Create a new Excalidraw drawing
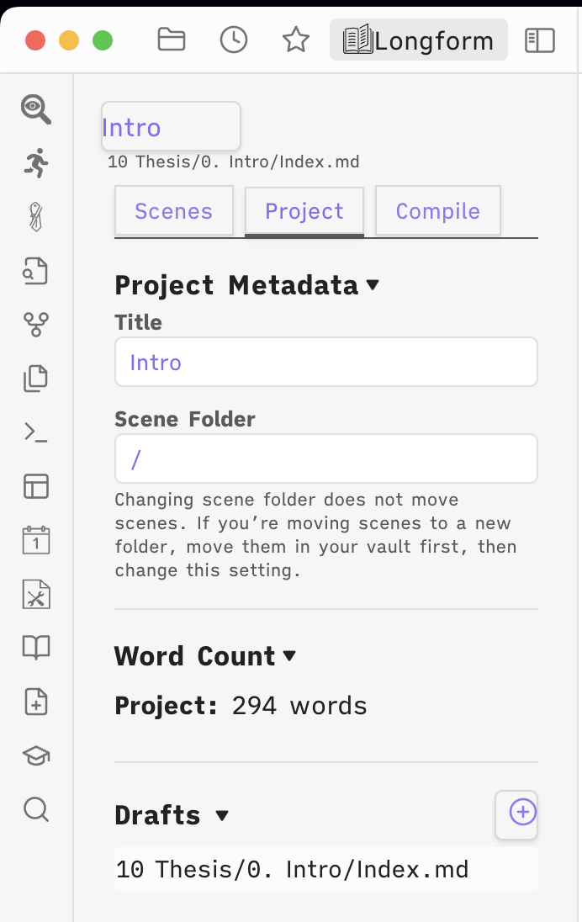Image resolution: width=582 pixels, height=922 pixels. point(34,594)
